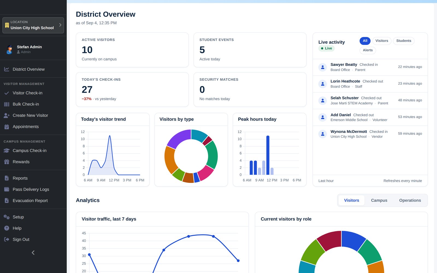Viewport: 437px width, 273px height.
Task: Open the Union City High School location selector
Action: 33,25
